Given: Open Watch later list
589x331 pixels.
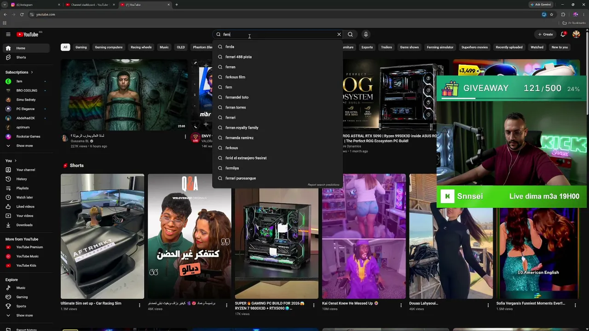Looking at the screenshot, I should click(27, 197).
